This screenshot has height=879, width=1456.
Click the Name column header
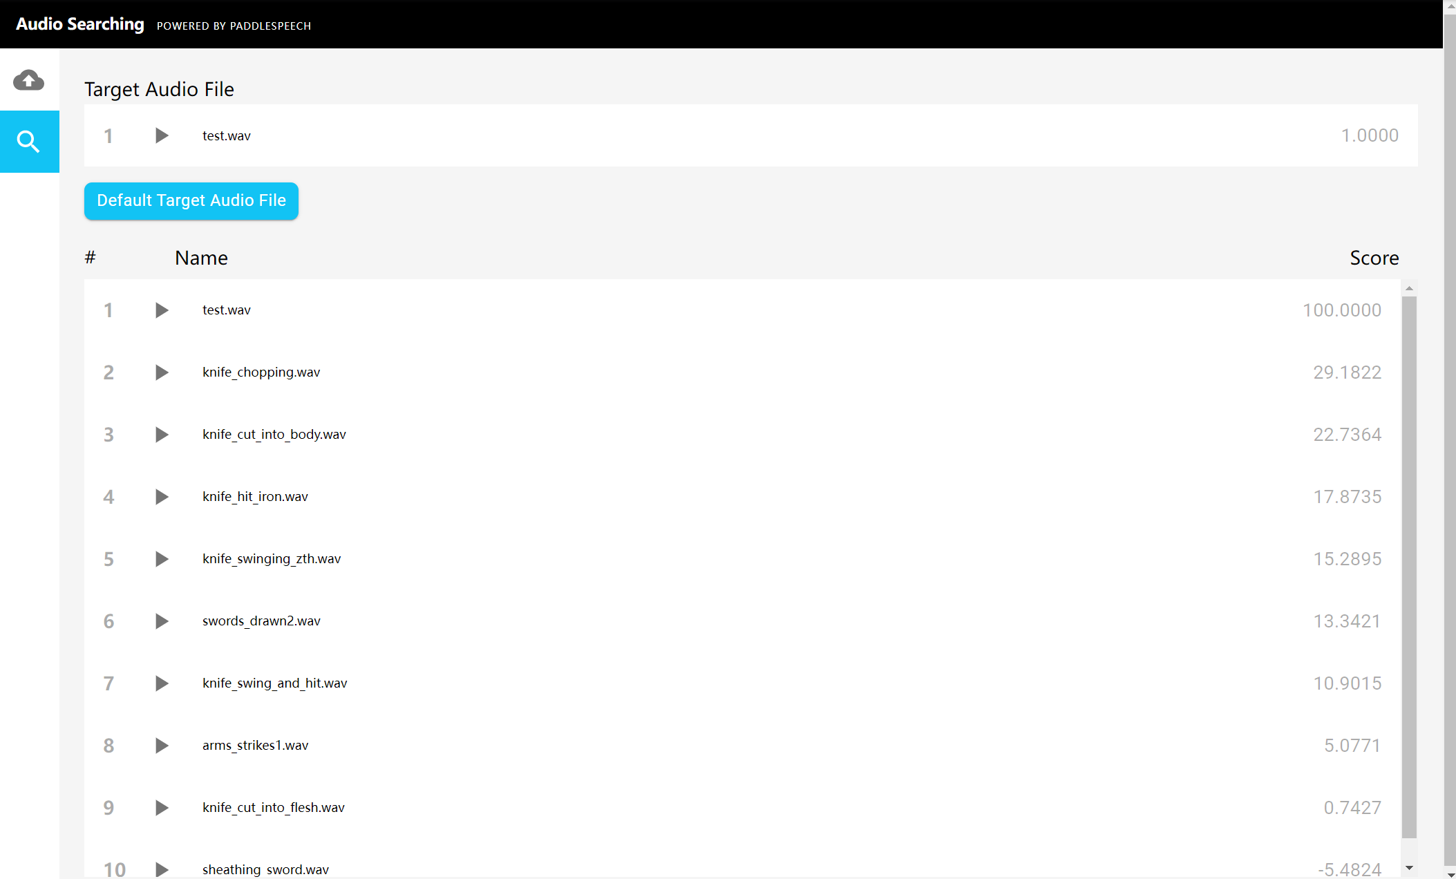(x=201, y=258)
